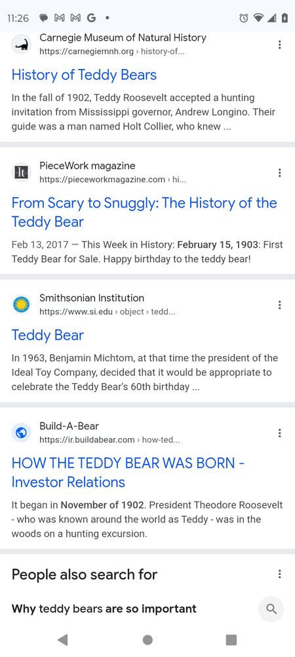Open the Smithsonian Teddy Bear link

point(48,335)
